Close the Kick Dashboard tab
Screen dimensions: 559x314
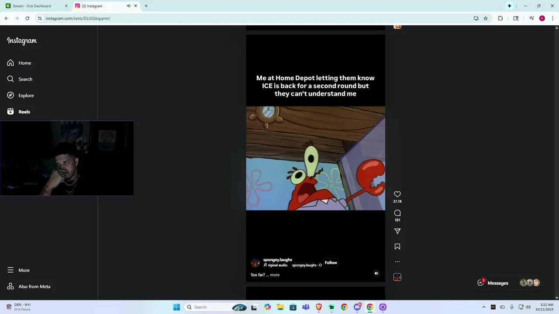[x=66, y=6]
